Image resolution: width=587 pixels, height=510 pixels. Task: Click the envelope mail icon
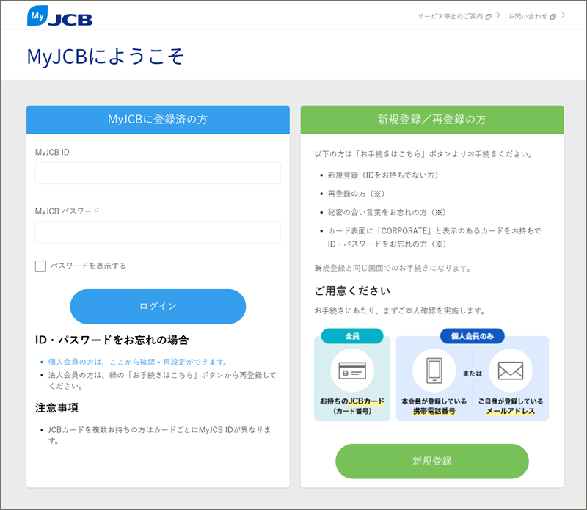510,371
